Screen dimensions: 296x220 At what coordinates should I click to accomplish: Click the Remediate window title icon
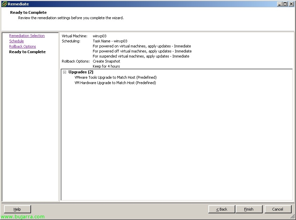click(x=4, y=4)
